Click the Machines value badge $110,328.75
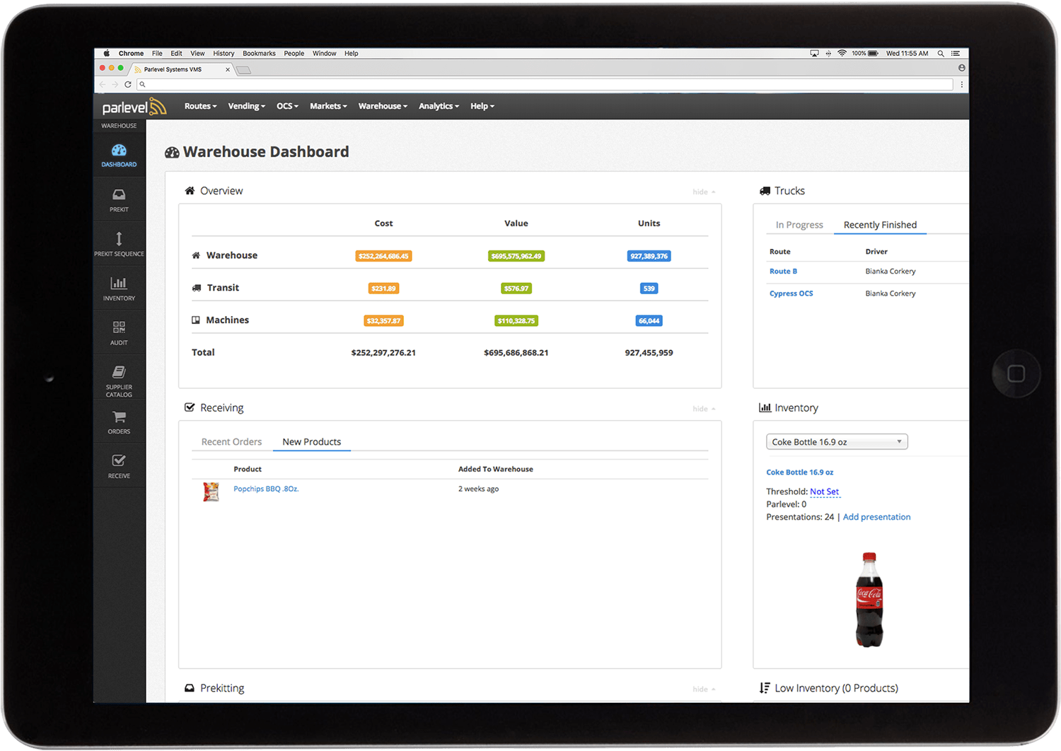Viewport: 1061px width, 751px height. [x=516, y=321]
